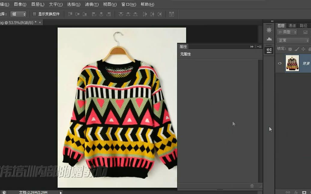This screenshot has height=194, width=311.
Task: Select the navigator wheel icon in right sidebar
Action: [x=269, y=29]
